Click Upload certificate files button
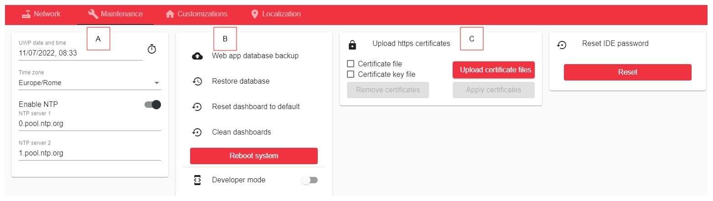 pyautogui.click(x=493, y=70)
